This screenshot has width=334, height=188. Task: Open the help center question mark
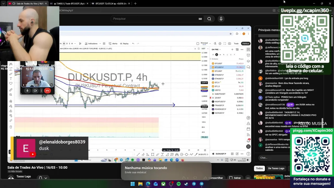click(x=248, y=154)
